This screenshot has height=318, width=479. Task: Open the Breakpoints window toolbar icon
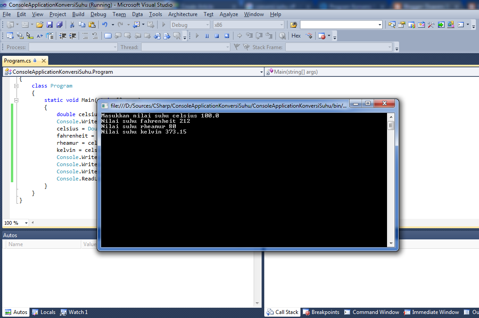pyautogui.click(x=322, y=36)
